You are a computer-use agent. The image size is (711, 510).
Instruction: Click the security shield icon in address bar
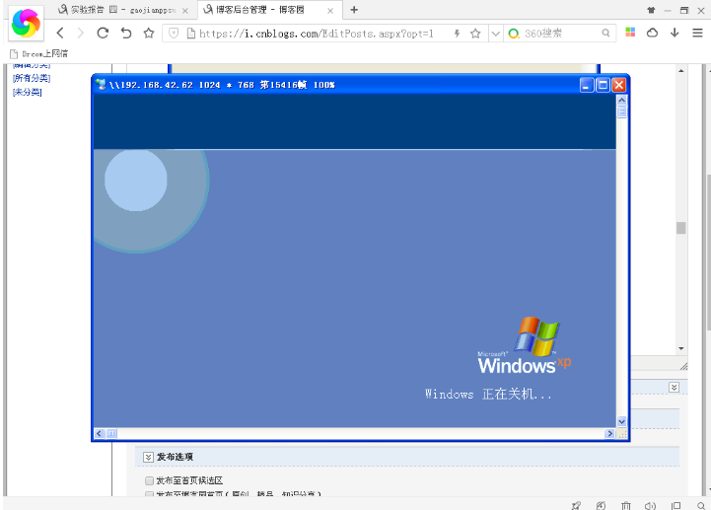[174, 34]
